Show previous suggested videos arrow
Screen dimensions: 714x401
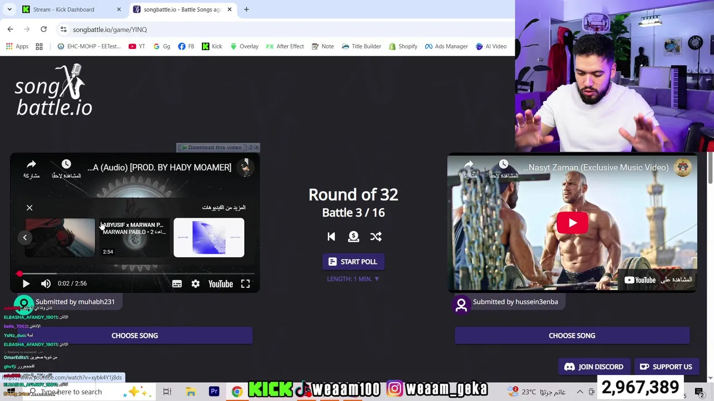click(x=25, y=237)
